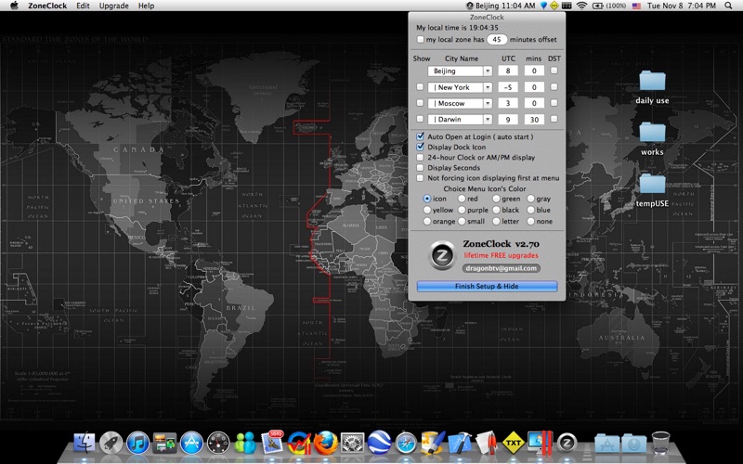Screen dimensions: 743x464
Task: Open the Messenger buddies icon in dock
Action: tap(245, 444)
